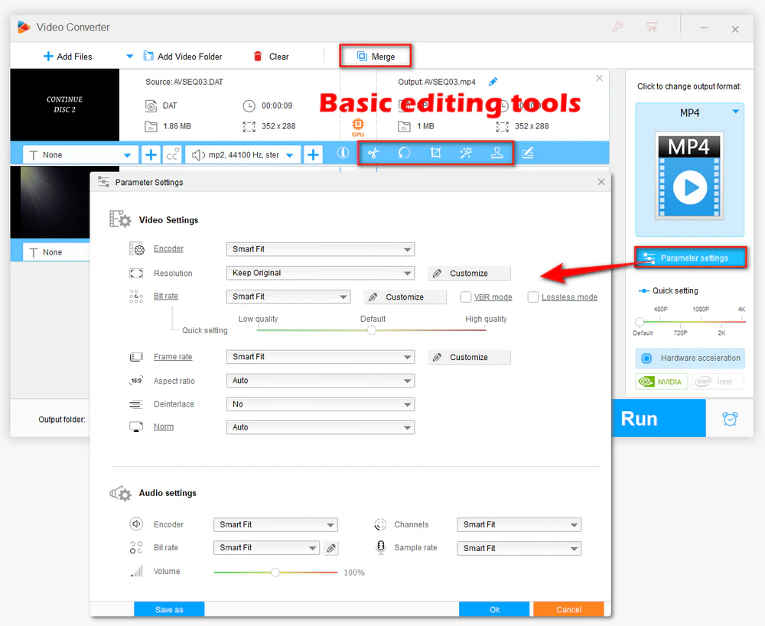Image resolution: width=765 pixels, height=626 pixels.
Task: Expand the Aspect ratio dropdown
Action: 321,381
